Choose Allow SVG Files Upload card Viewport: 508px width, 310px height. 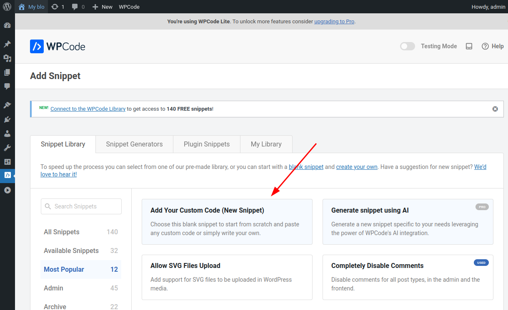[x=227, y=277]
